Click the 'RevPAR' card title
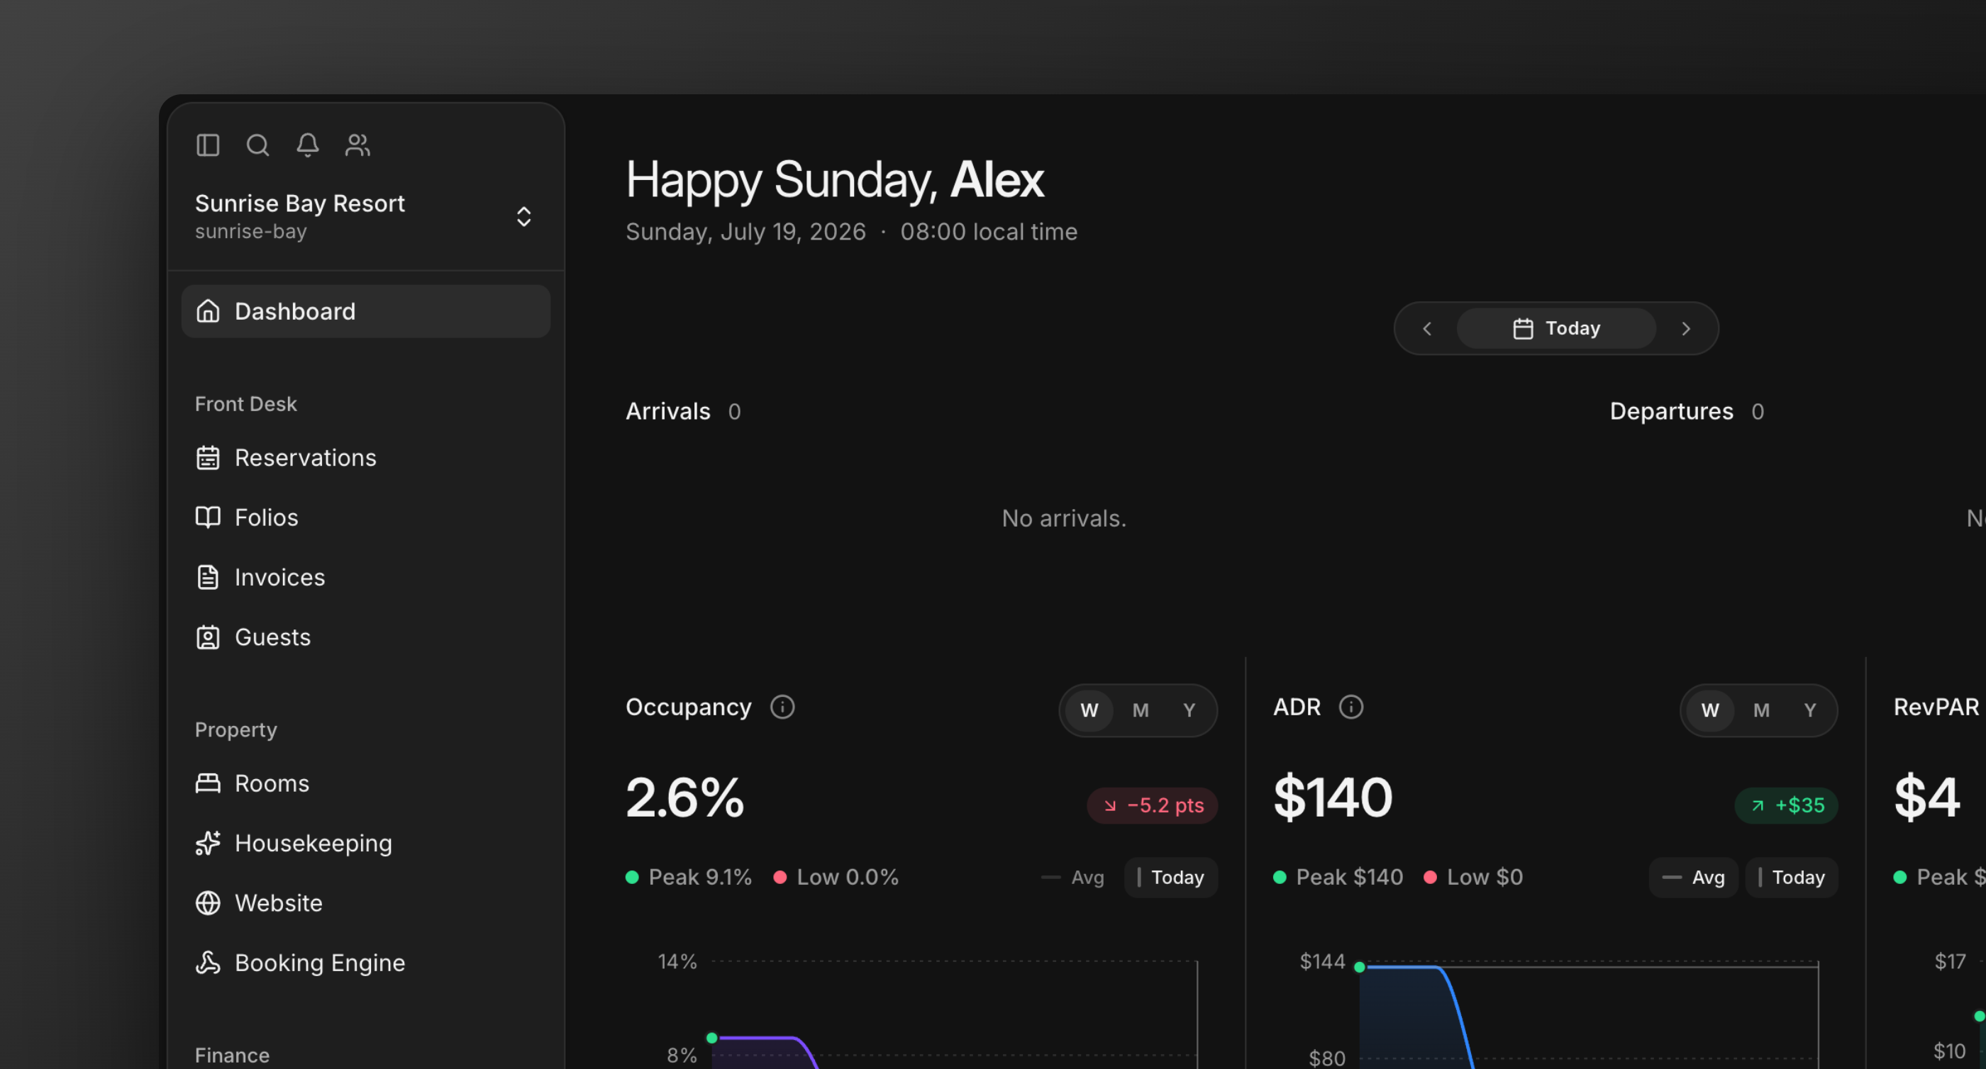This screenshot has width=1986, height=1069. click(x=1936, y=707)
